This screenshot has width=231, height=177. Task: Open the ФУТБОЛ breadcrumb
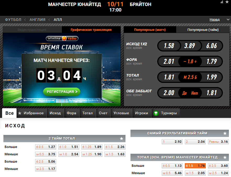click(13, 20)
